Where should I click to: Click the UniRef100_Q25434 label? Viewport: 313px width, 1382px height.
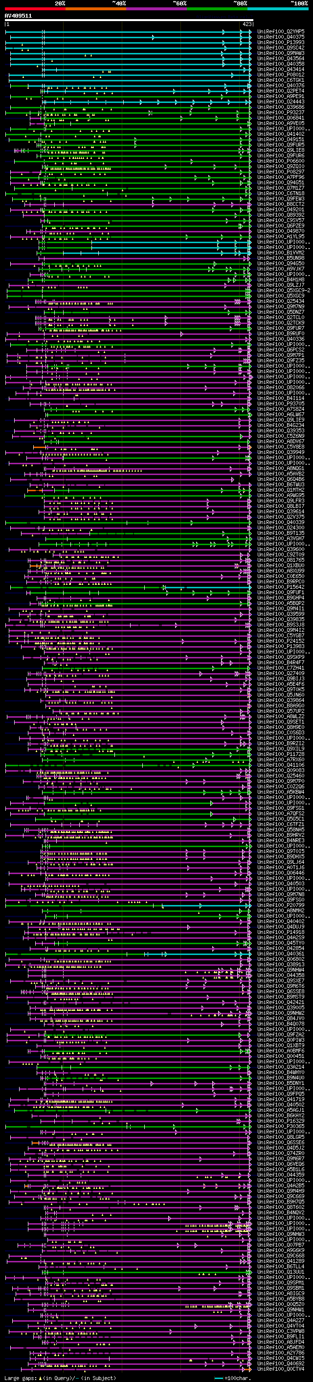pyautogui.click(x=281, y=302)
